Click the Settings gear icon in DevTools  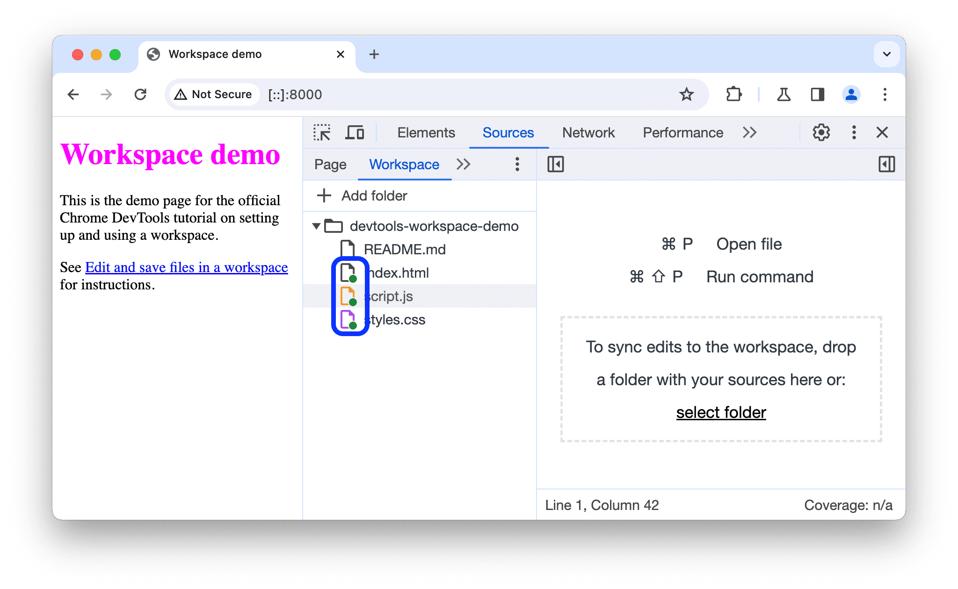(x=821, y=133)
